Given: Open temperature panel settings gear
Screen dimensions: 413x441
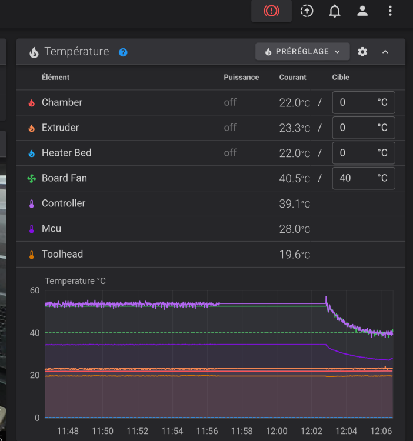Looking at the screenshot, I should [362, 52].
